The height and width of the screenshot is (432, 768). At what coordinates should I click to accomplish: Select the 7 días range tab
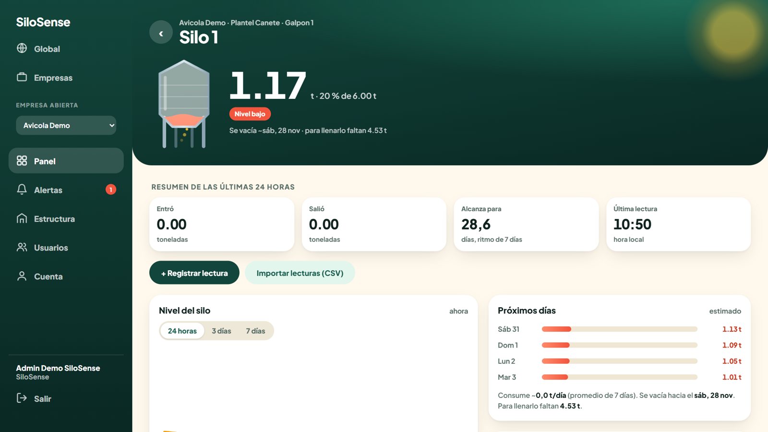255,331
